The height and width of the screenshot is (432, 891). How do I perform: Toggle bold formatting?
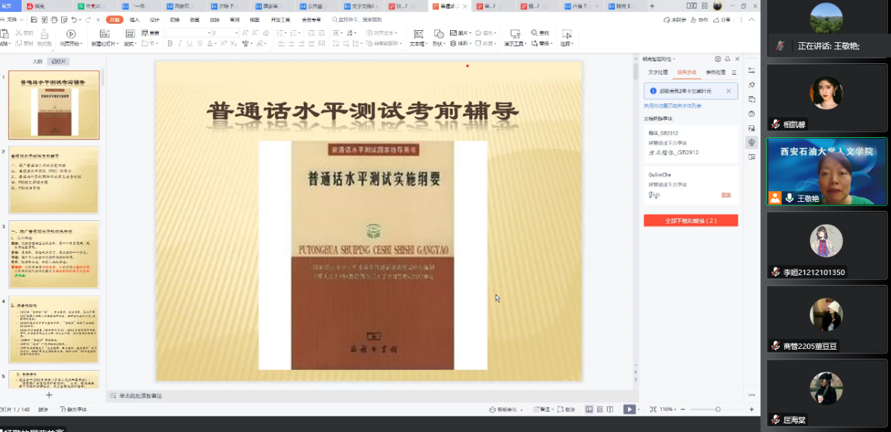[x=170, y=42]
